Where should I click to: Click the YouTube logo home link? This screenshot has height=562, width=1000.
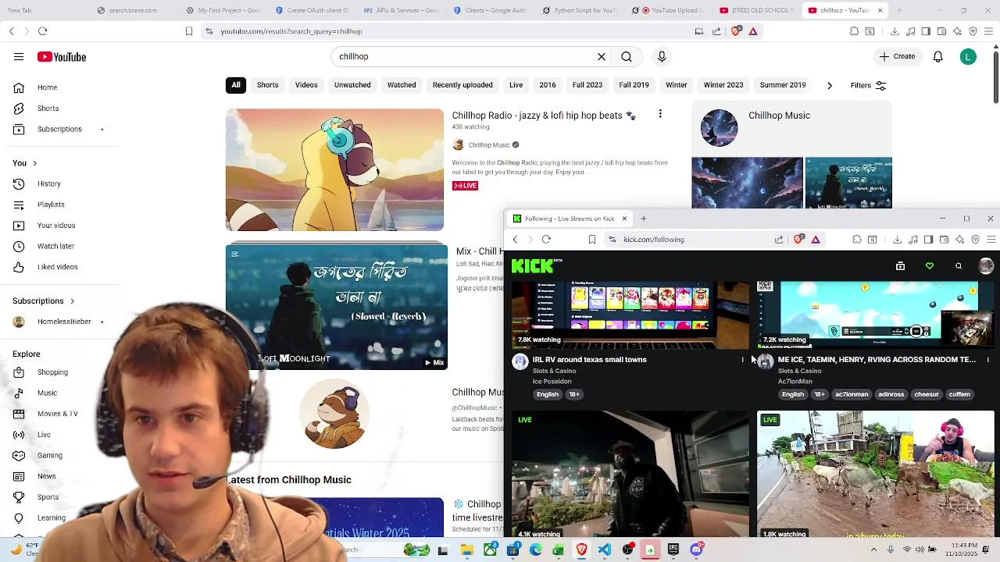62,57
